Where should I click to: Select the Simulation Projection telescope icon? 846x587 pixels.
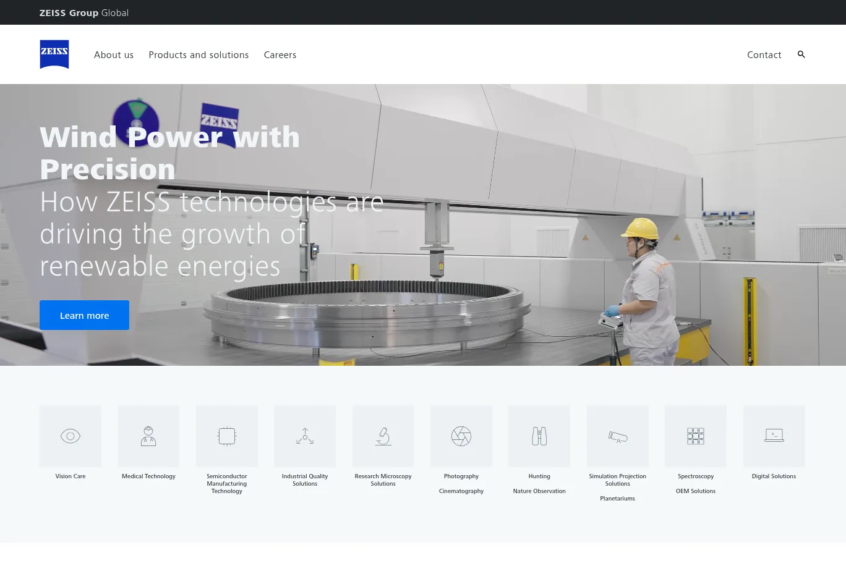pyautogui.click(x=618, y=436)
